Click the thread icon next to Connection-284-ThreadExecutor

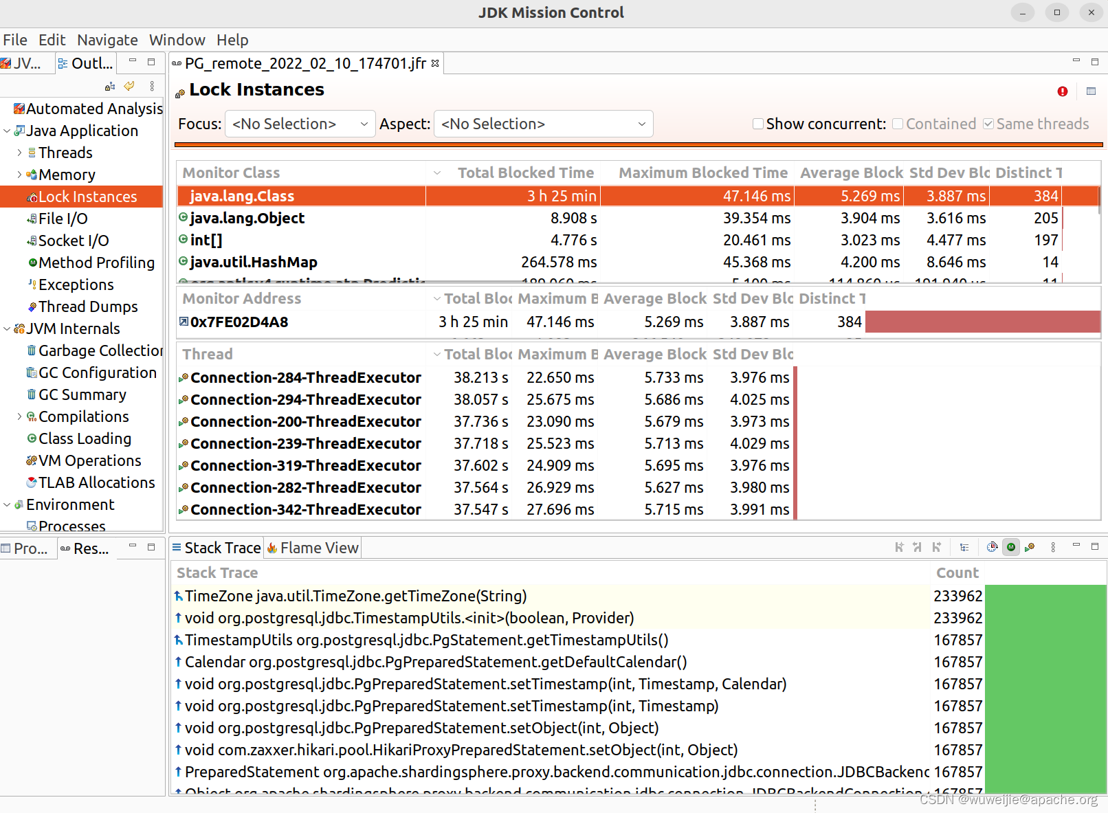pyautogui.click(x=184, y=377)
